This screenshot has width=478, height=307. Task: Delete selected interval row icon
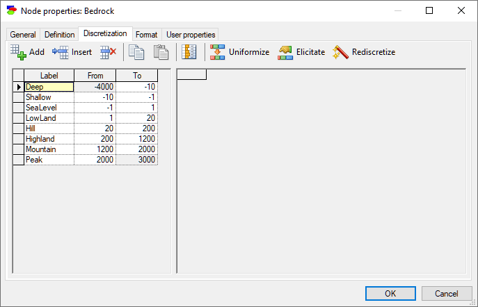click(x=109, y=52)
